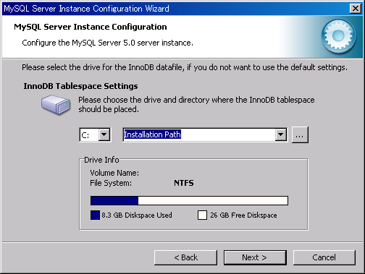Open the browse "..." folder button
This screenshot has width=365, height=274.
pyautogui.click(x=300, y=135)
